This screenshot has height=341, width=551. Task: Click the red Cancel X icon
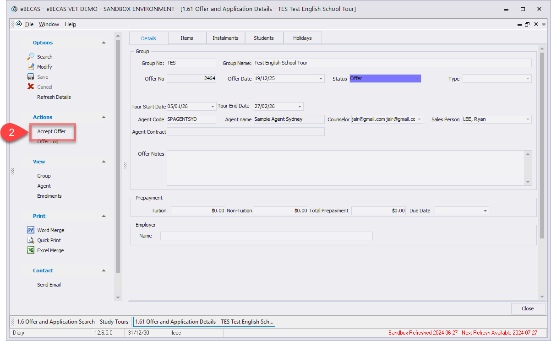point(31,87)
